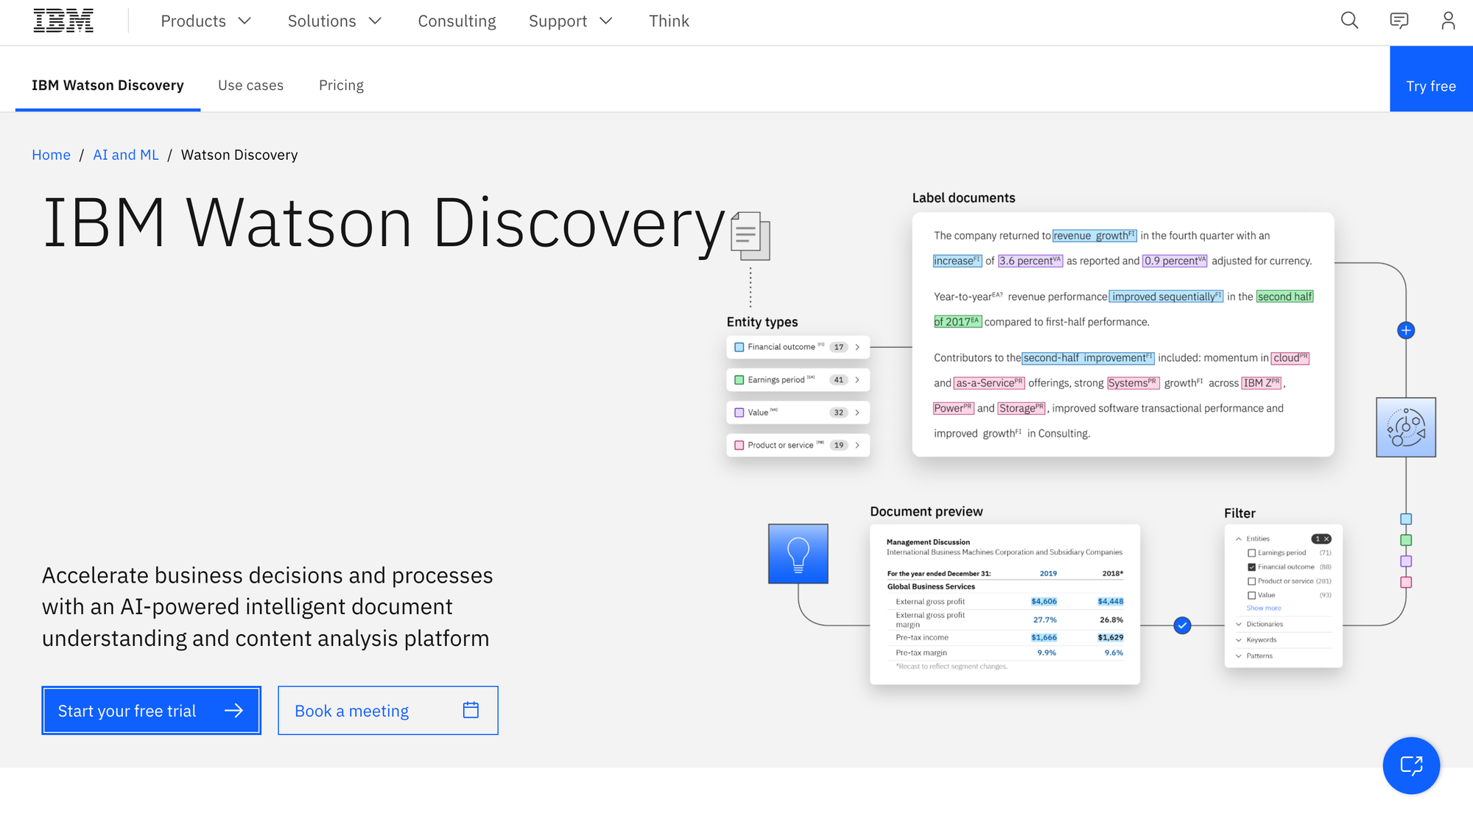1473x822 pixels.
Task: Expand the Product or service row chevron
Action: (857, 445)
